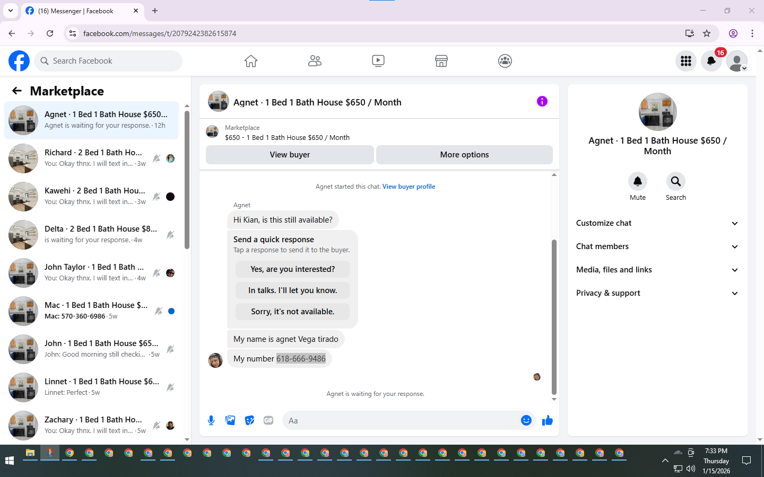Click the More options button
Screen dimensions: 764x477
(464, 155)
